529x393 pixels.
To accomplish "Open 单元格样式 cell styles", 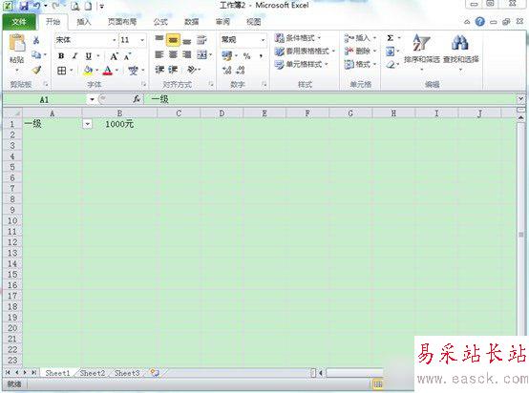I will click(302, 64).
